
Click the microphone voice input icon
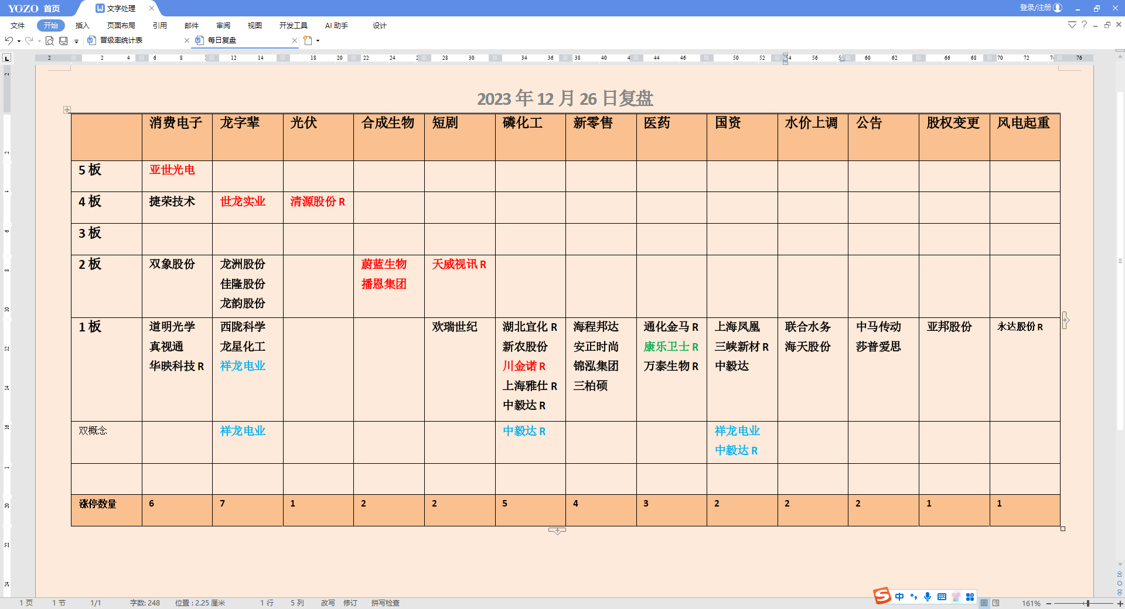click(x=928, y=597)
